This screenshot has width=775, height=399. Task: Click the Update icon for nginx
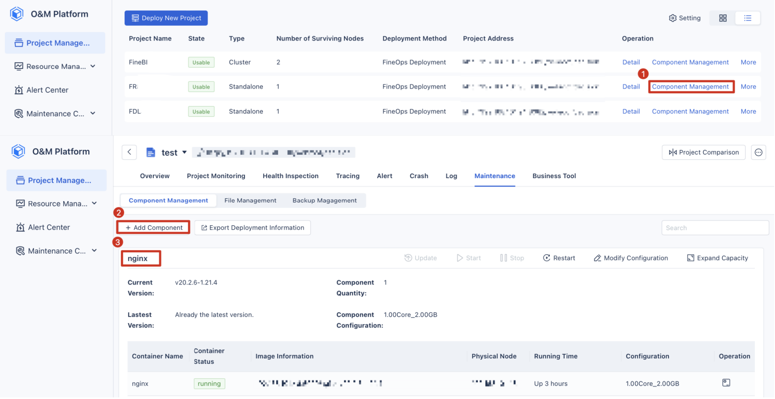point(421,258)
